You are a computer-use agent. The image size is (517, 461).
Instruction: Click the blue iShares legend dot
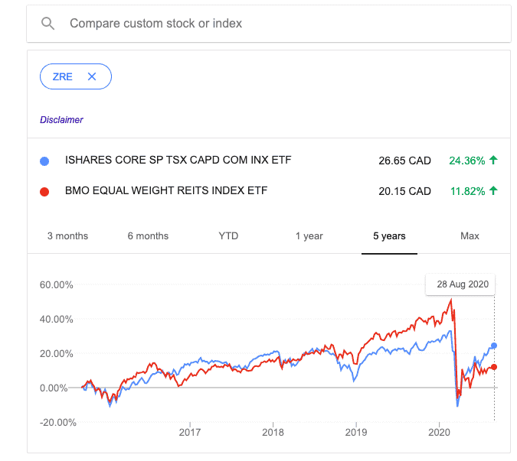click(x=44, y=161)
